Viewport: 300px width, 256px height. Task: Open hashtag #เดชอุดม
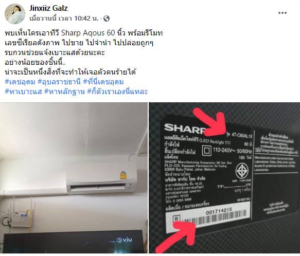20,82
